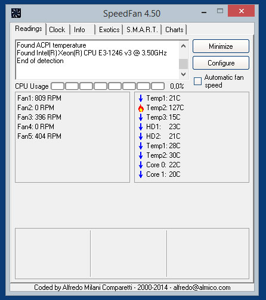Click the first CPU usage bar

pyautogui.click(x=58, y=86)
